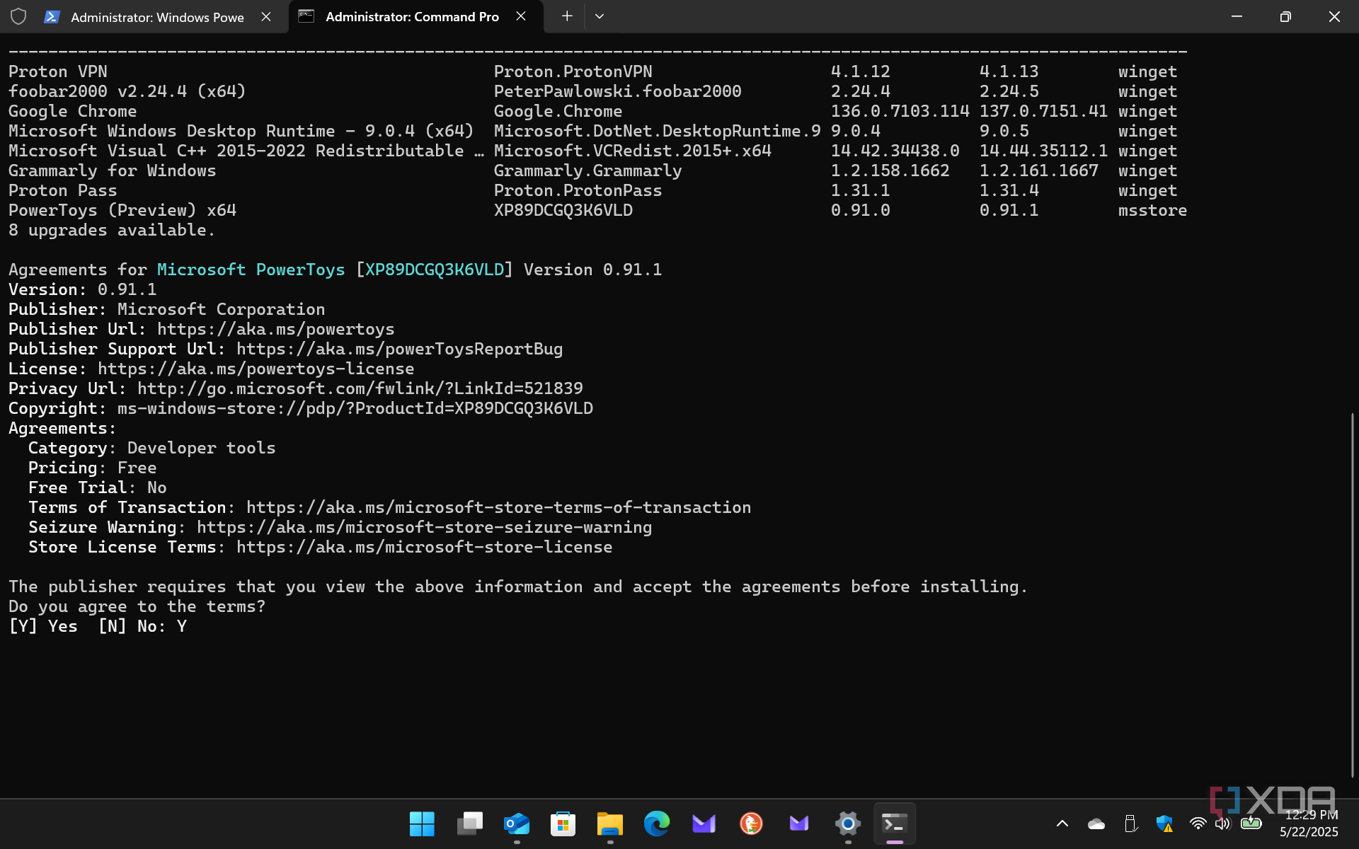The image size is (1359, 849).
Task: Open DuckDuckGo browser from taskbar
Action: tap(751, 824)
